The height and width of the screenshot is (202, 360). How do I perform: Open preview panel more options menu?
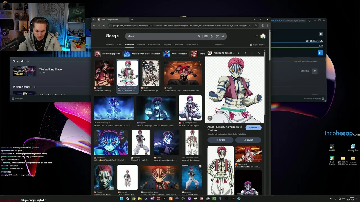(x=252, y=53)
